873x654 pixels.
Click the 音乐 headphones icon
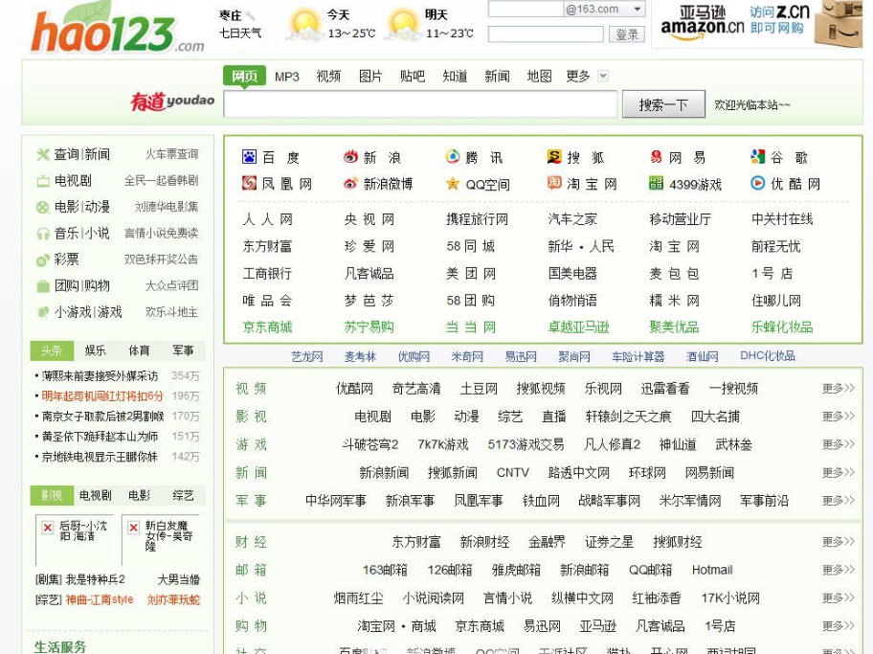pyautogui.click(x=43, y=234)
